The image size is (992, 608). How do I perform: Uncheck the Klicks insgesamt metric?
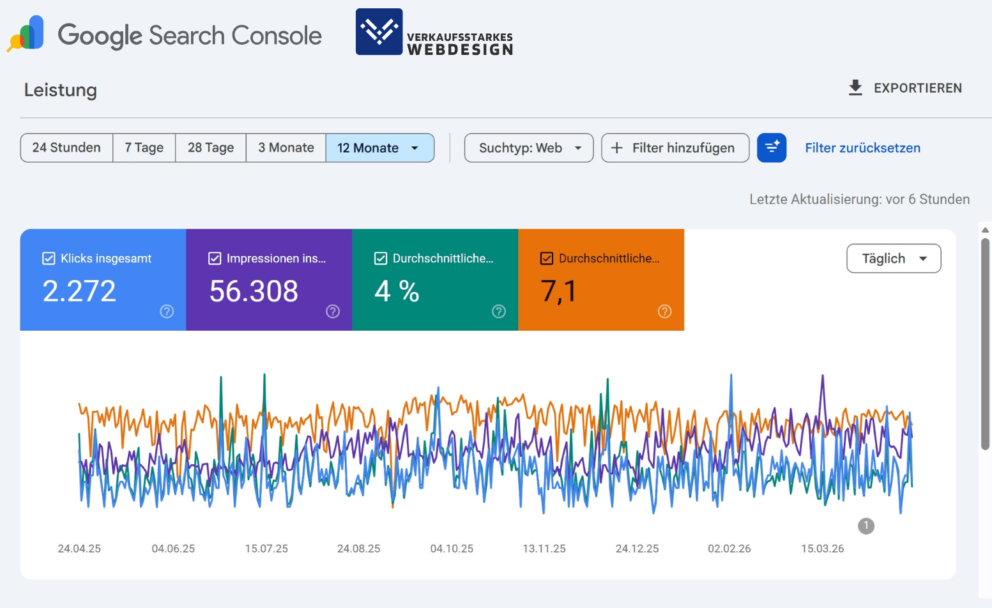[49, 258]
